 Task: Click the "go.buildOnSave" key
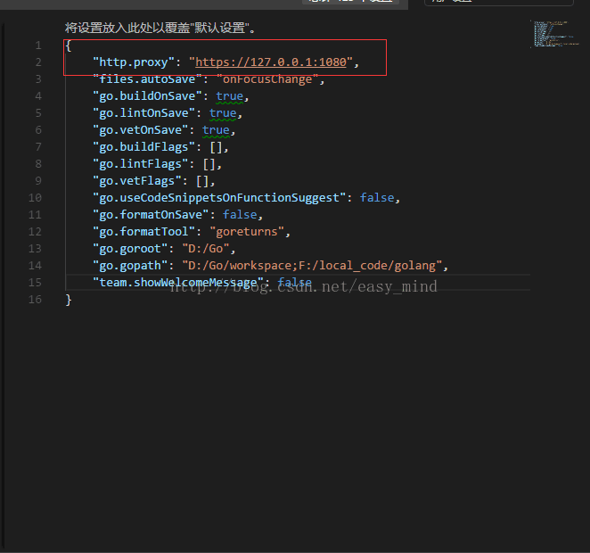point(147,96)
